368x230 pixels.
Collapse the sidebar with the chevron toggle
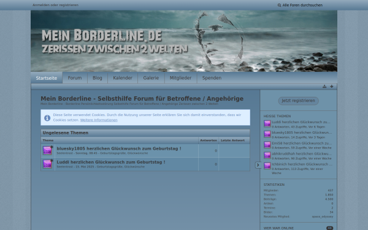(258, 165)
